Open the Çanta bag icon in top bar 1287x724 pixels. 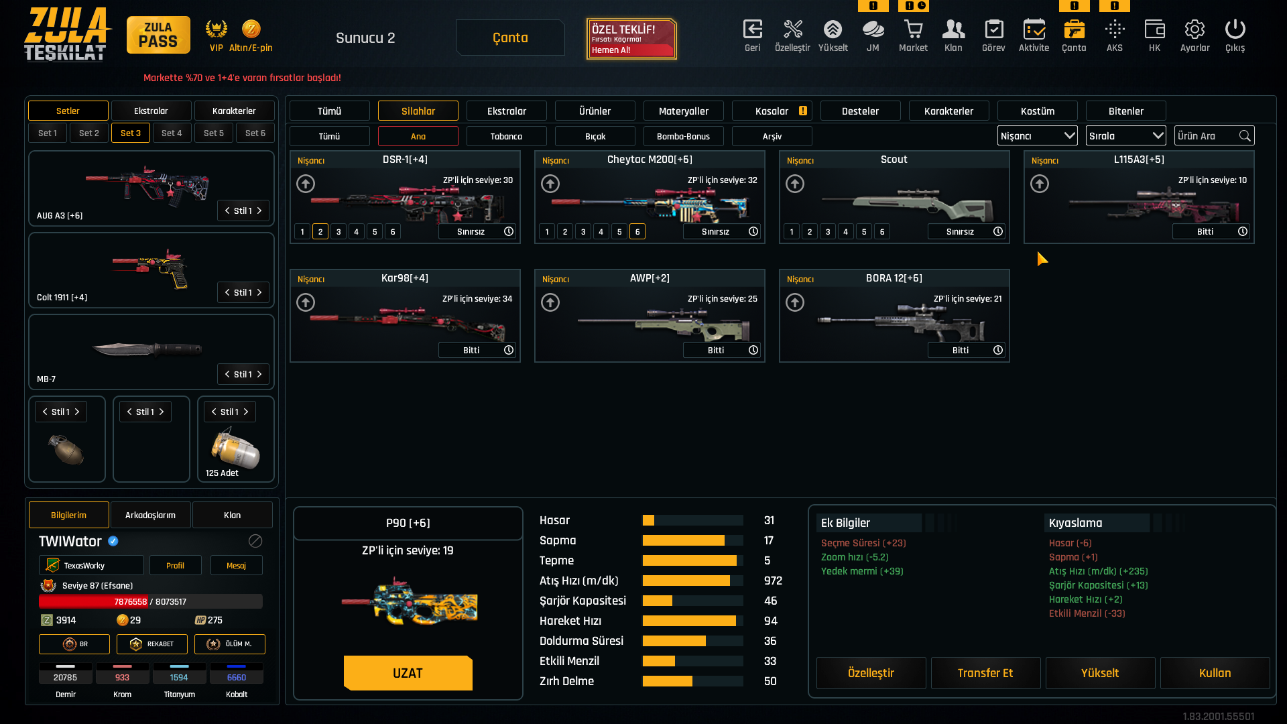coord(1074,36)
